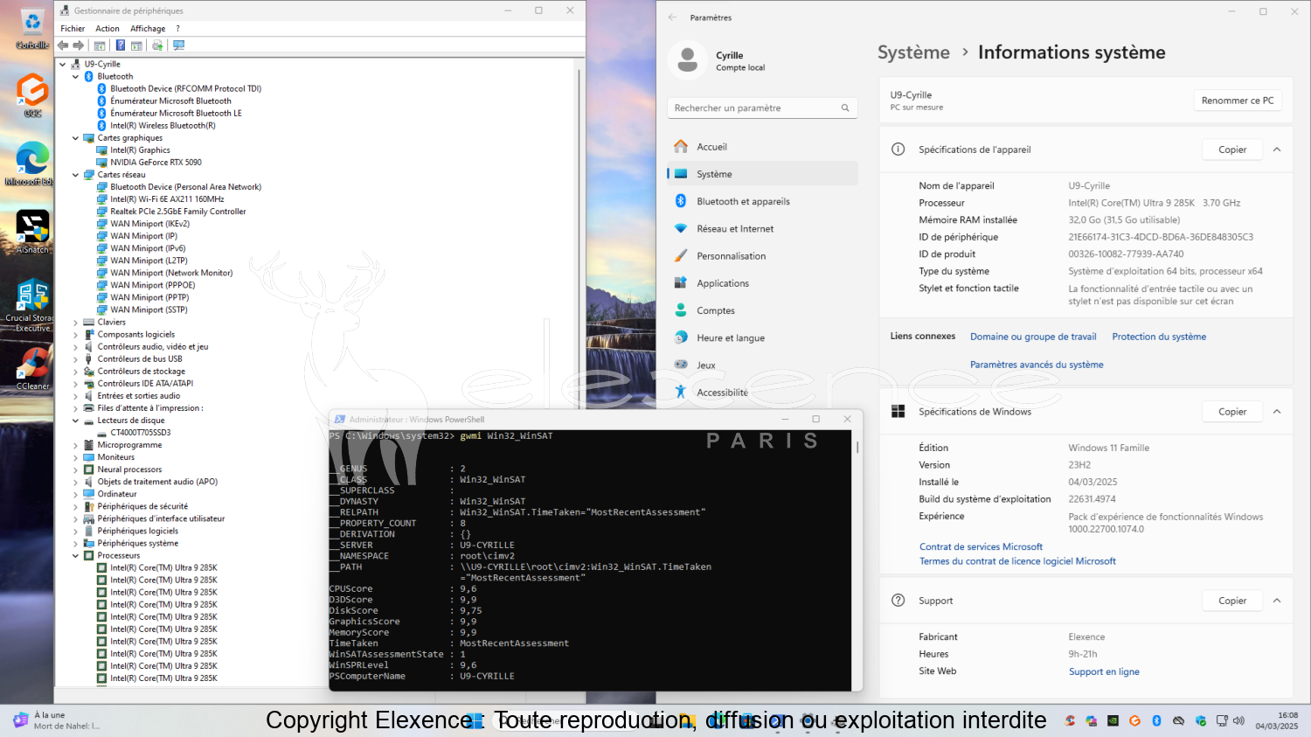Click the network icon in system tray
This screenshot has height=737, width=1311.
[1222, 721]
